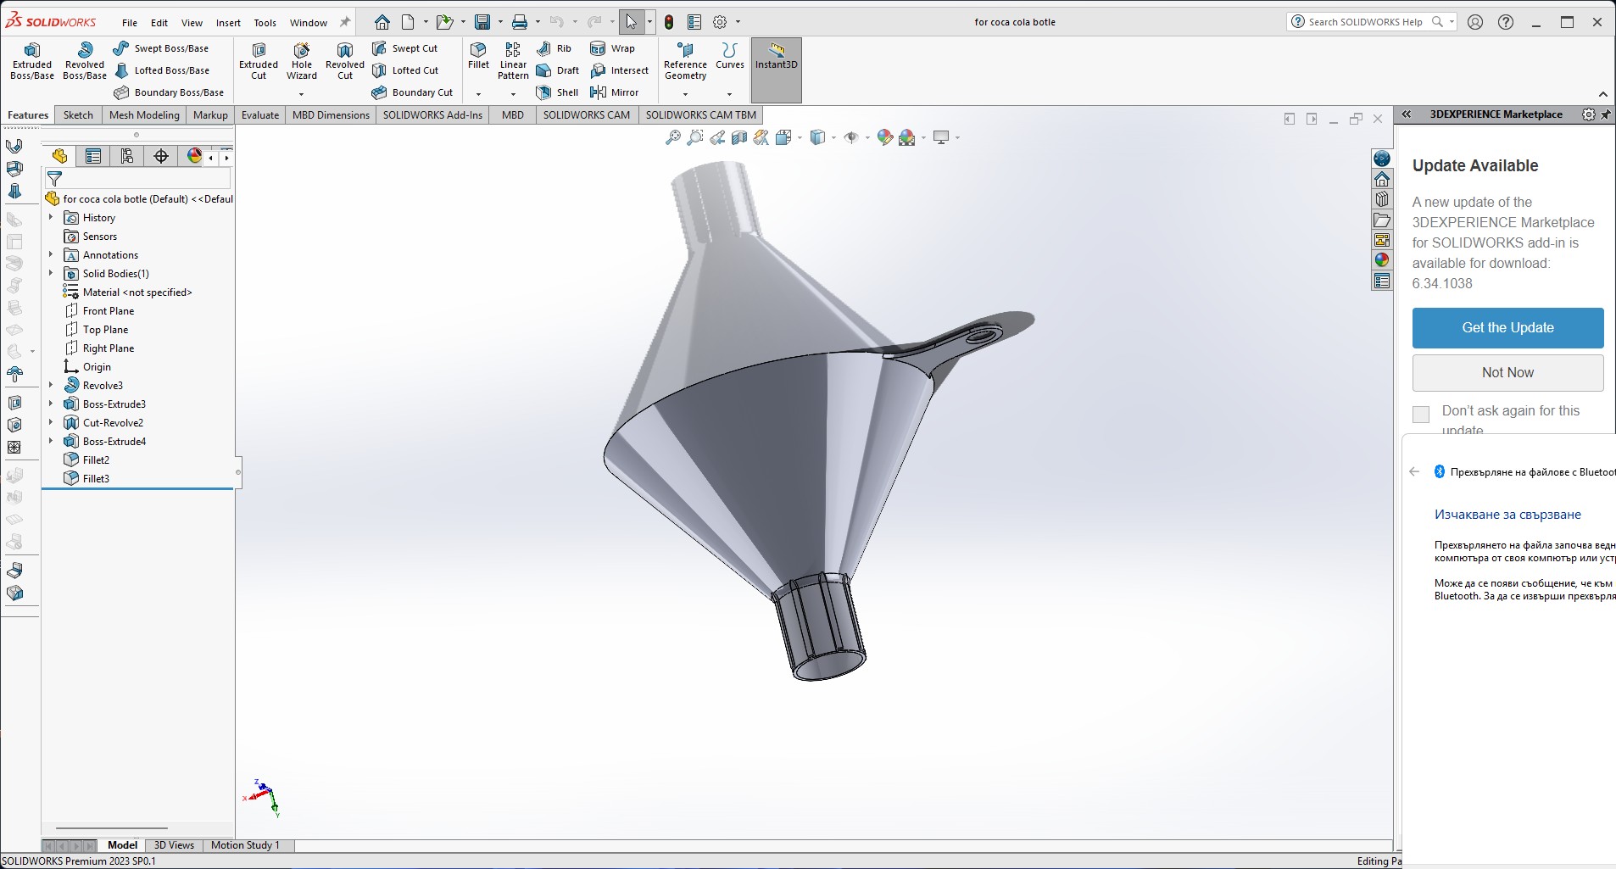Open the Hole Wizard tool
The height and width of the screenshot is (869, 1616).
(302, 61)
